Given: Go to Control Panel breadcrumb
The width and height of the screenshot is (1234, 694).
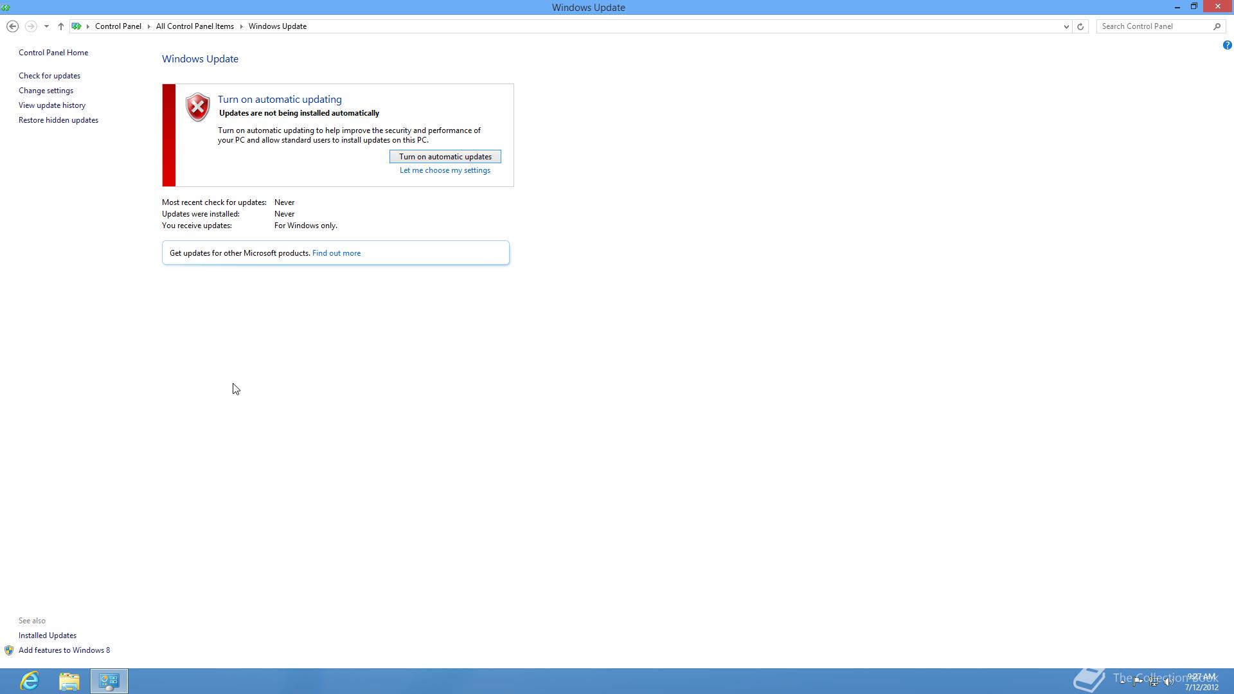Looking at the screenshot, I should point(118,26).
